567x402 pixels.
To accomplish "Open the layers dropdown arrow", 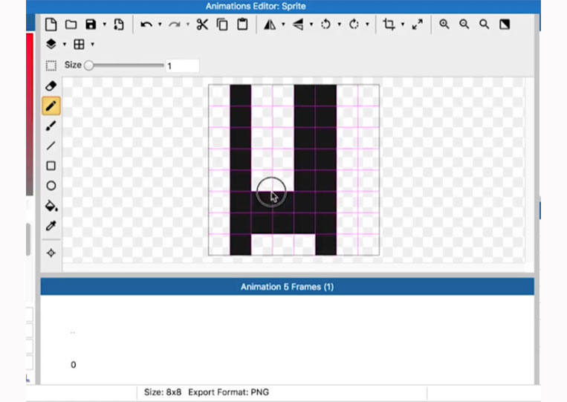I will (65, 44).
